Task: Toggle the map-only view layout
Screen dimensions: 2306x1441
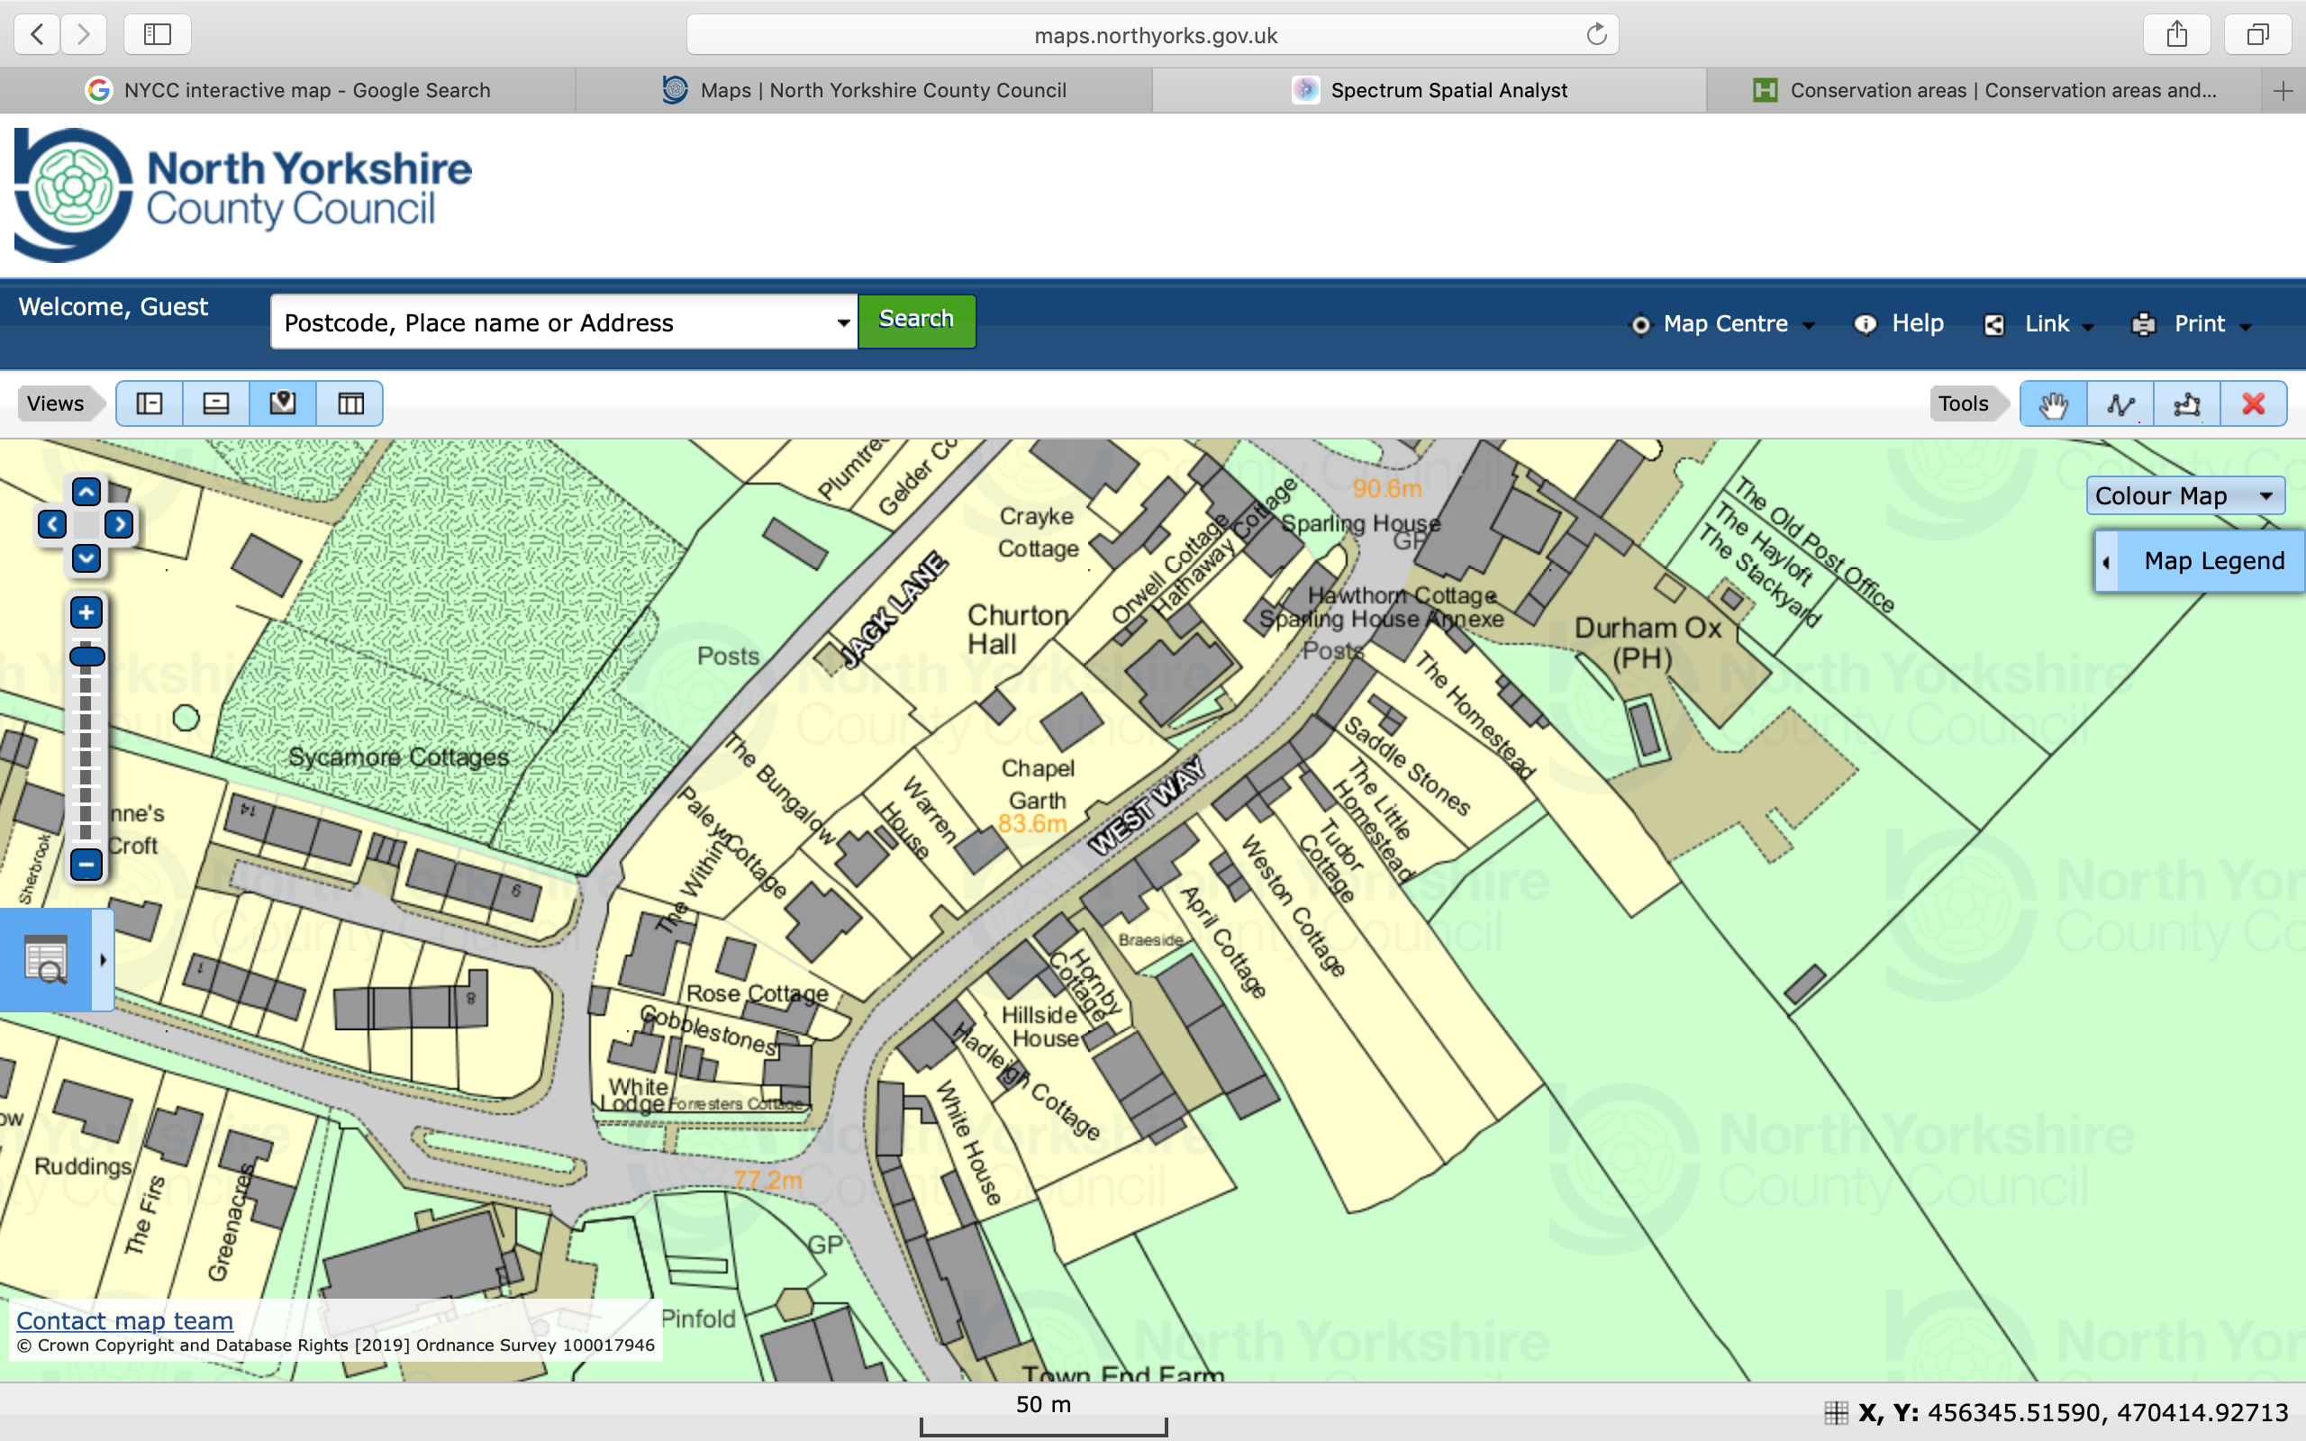Action: (x=283, y=404)
